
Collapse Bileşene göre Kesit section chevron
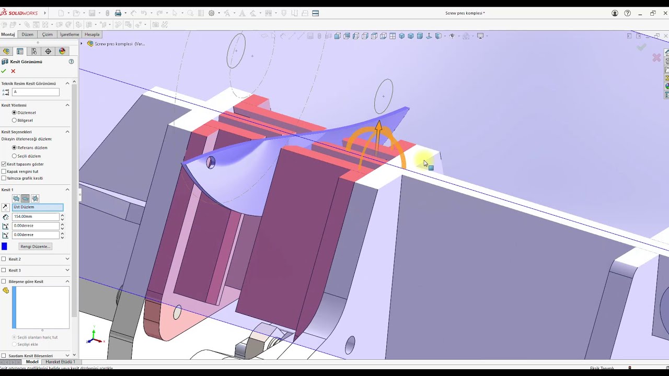pyautogui.click(x=67, y=281)
